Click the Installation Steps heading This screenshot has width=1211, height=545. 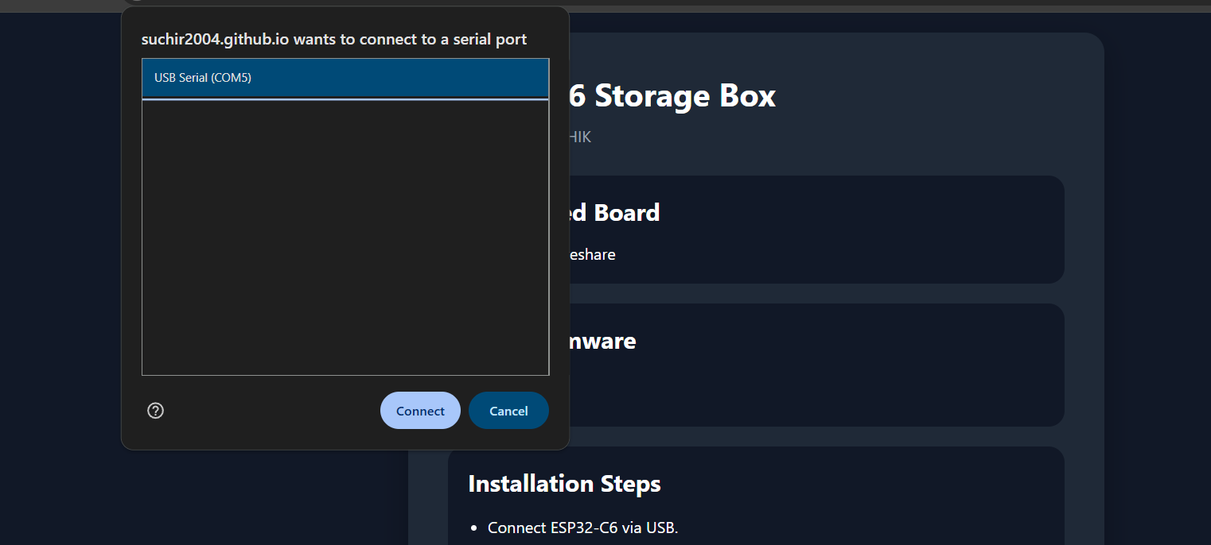pyautogui.click(x=564, y=484)
